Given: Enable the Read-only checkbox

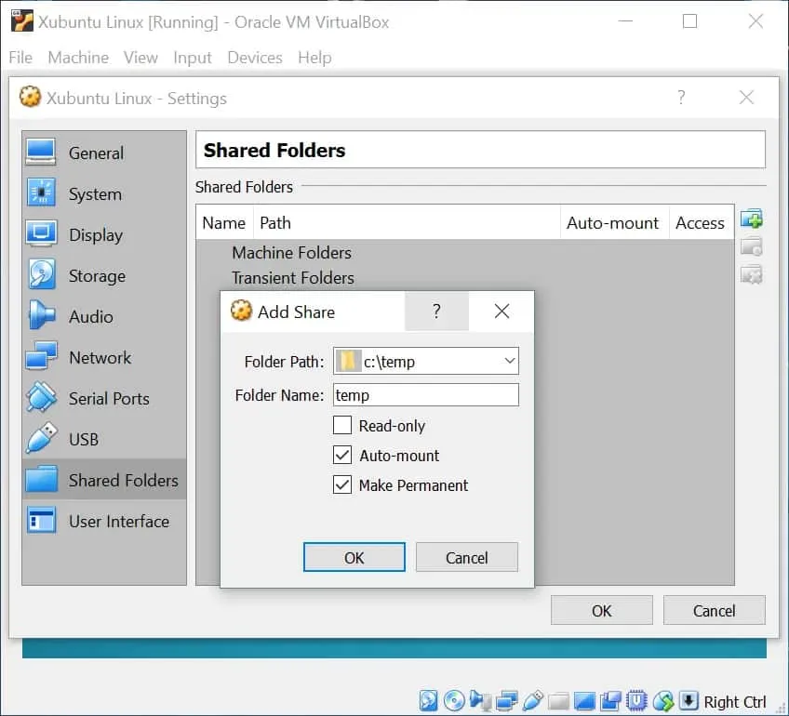Looking at the screenshot, I should [x=341, y=426].
